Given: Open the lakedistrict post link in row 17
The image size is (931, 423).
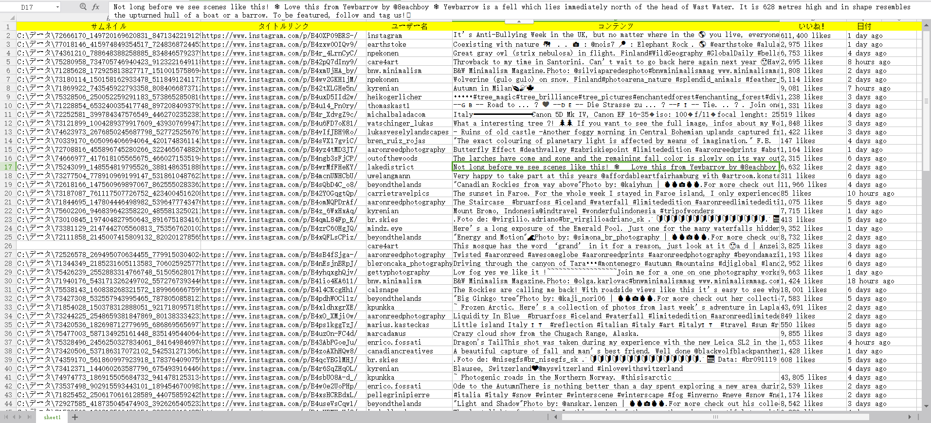Looking at the screenshot, I should tap(279, 167).
